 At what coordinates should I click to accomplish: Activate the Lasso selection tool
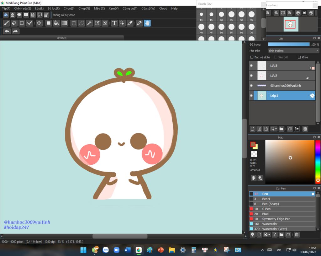click(x=82, y=23)
